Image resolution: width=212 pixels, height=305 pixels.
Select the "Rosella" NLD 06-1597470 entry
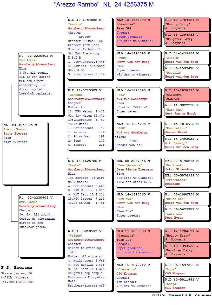coord(187,72)
